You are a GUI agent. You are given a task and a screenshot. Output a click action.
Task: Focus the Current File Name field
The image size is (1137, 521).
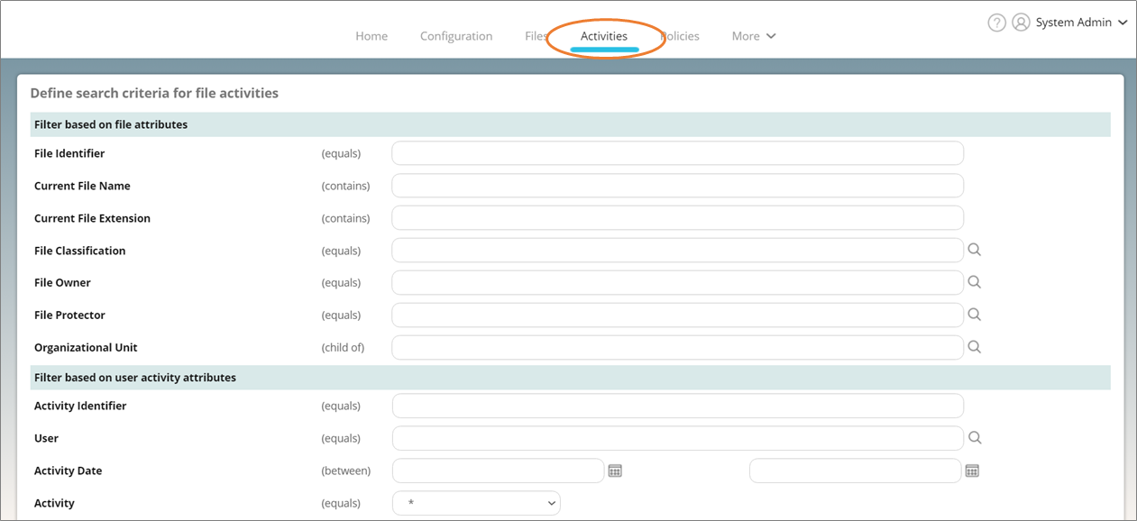pyautogui.click(x=677, y=186)
